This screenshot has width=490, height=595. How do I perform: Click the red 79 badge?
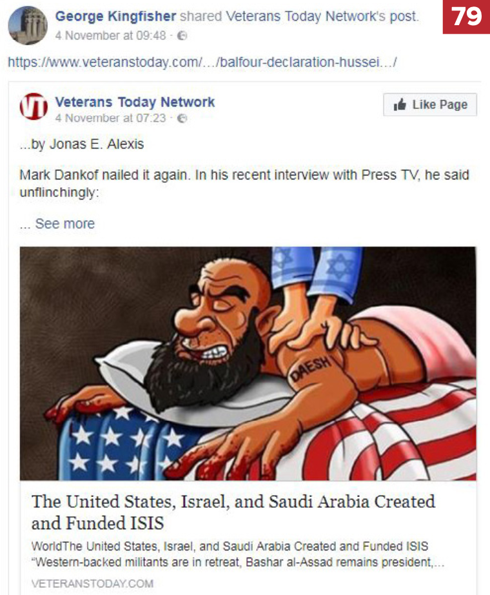click(x=467, y=17)
